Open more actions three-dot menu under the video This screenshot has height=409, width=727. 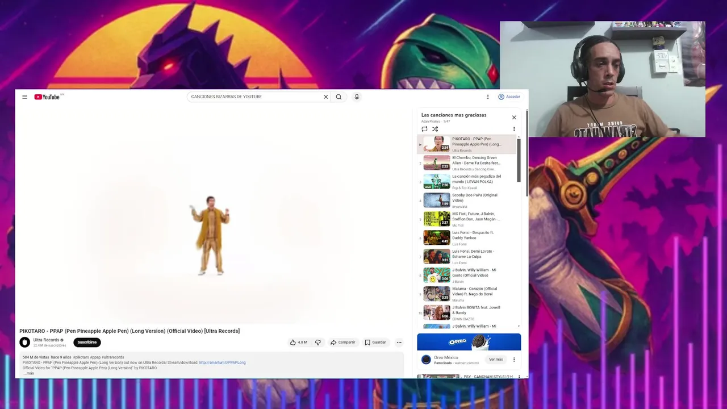tap(399, 343)
